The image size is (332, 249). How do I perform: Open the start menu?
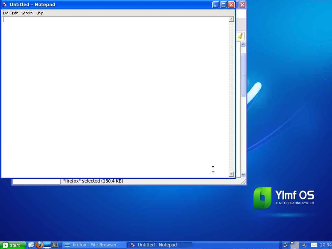(13, 245)
